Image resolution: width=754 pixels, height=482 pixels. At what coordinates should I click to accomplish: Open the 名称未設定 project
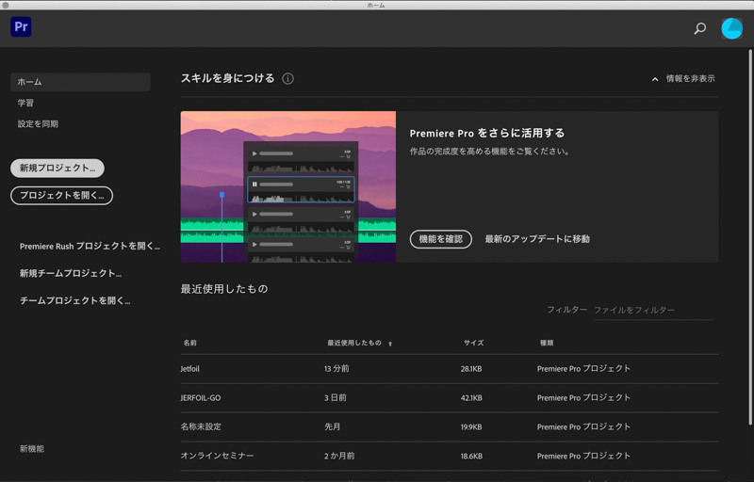pos(201,426)
